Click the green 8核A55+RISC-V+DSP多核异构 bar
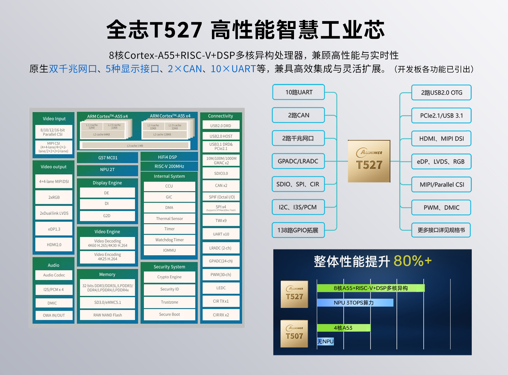 click(x=371, y=288)
